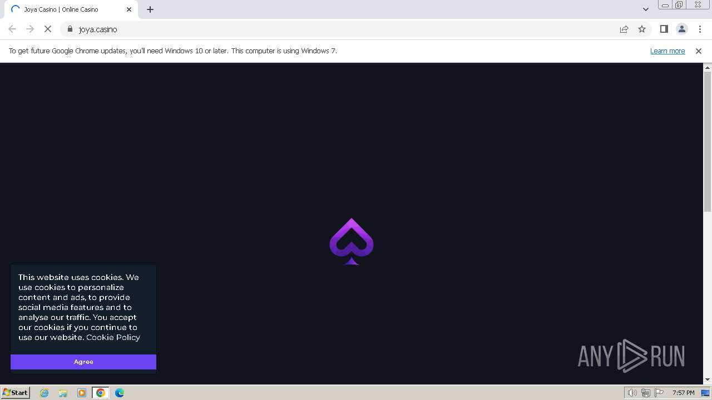The image size is (712, 400).
Task: Open the Cookie Policy link
Action: [x=113, y=337]
